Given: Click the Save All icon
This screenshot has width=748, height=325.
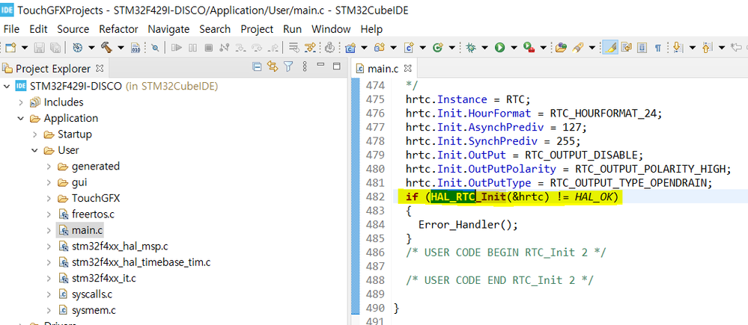Looking at the screenshot, I should [55, 48].
